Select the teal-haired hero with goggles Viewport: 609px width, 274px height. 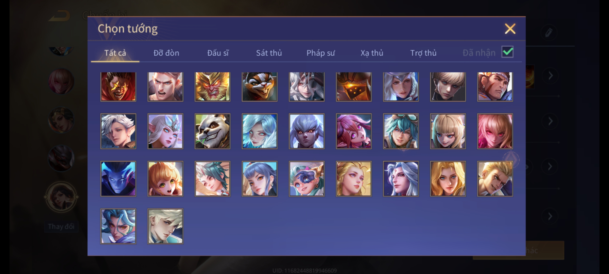point(401,131)
